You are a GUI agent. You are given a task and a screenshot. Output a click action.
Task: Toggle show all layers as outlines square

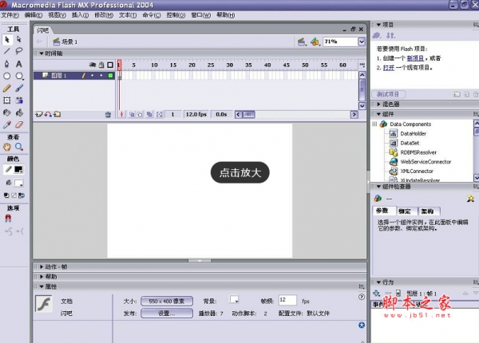tap(110, 65)
